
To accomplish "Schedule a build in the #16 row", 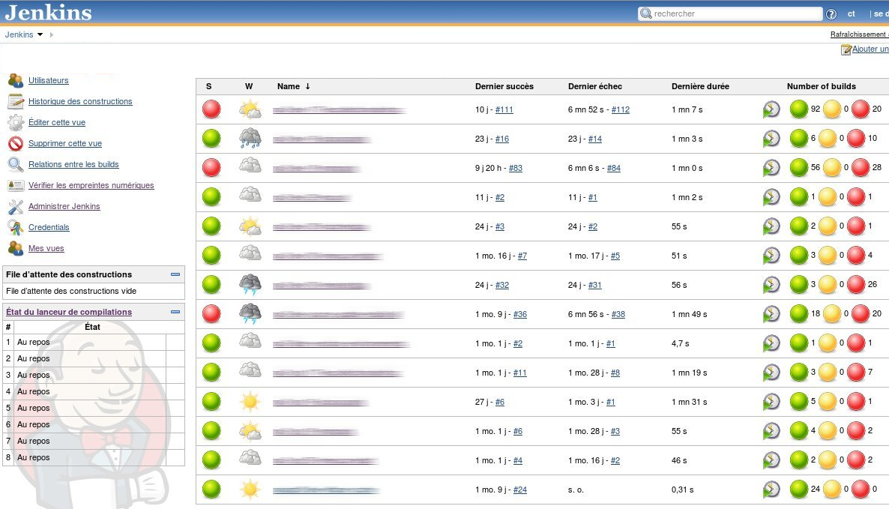I will point(771,138).
